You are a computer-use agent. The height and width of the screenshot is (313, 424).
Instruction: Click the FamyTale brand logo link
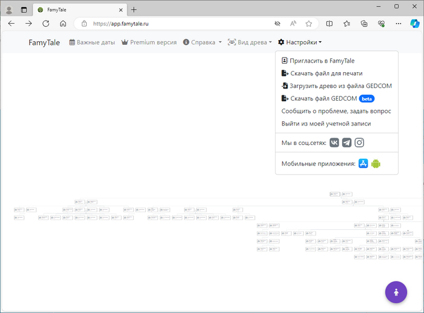tap(44, 42)
